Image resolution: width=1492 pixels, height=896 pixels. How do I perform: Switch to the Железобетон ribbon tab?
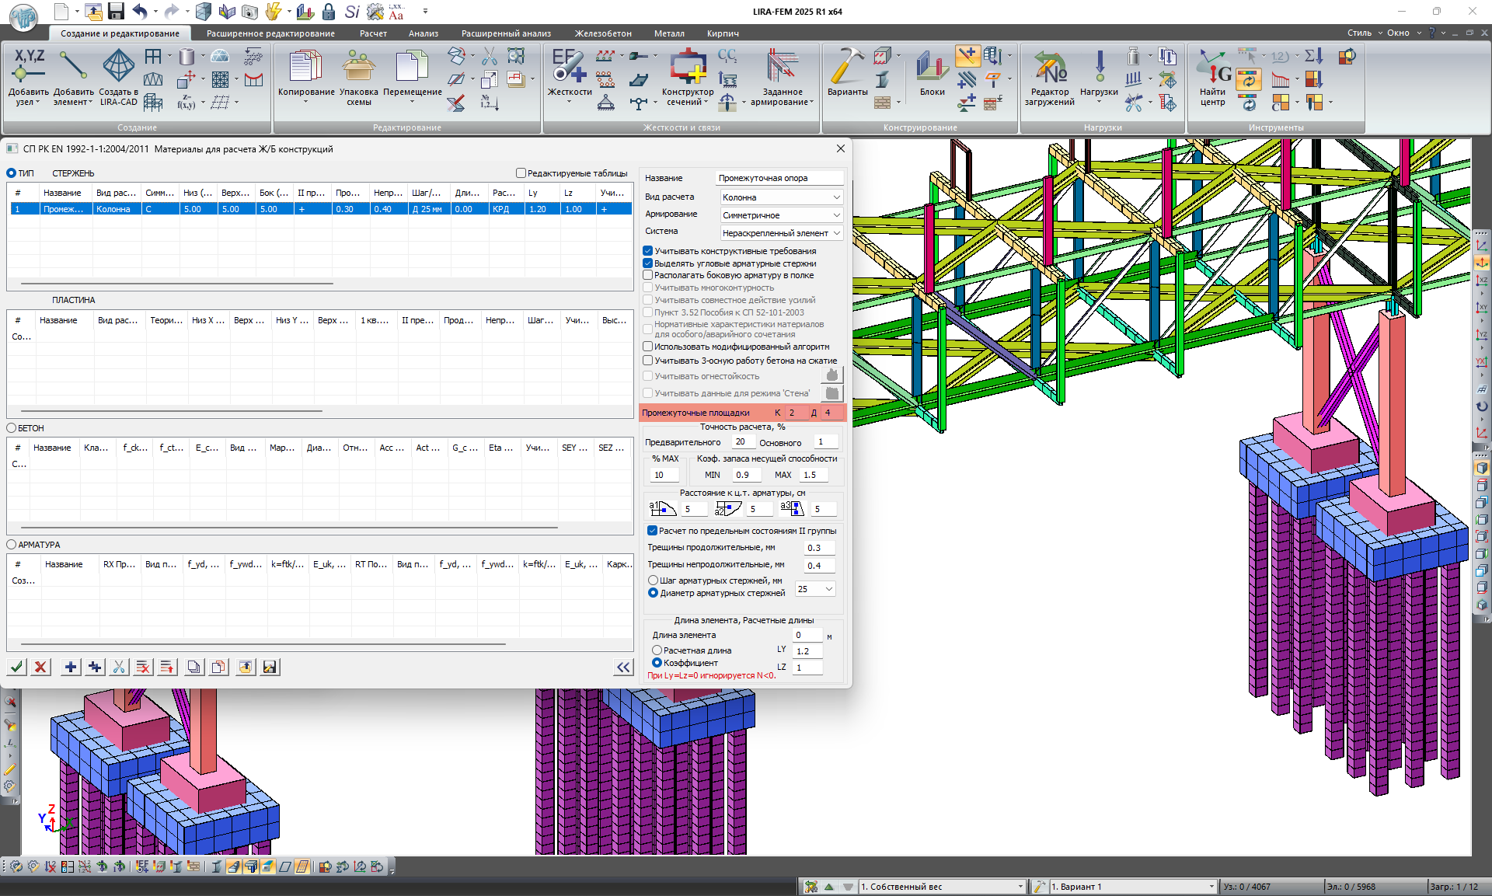pos(603,33)
